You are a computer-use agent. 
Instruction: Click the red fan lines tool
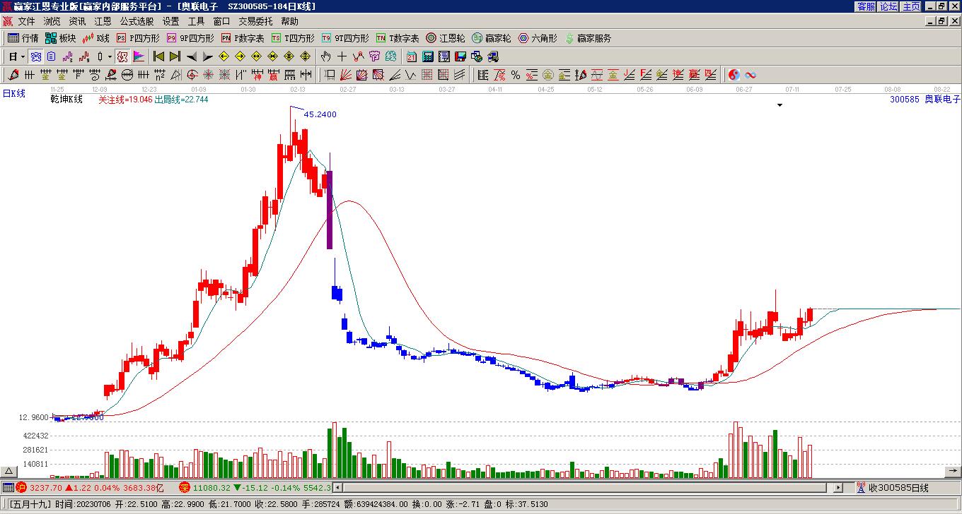point(345,75)
